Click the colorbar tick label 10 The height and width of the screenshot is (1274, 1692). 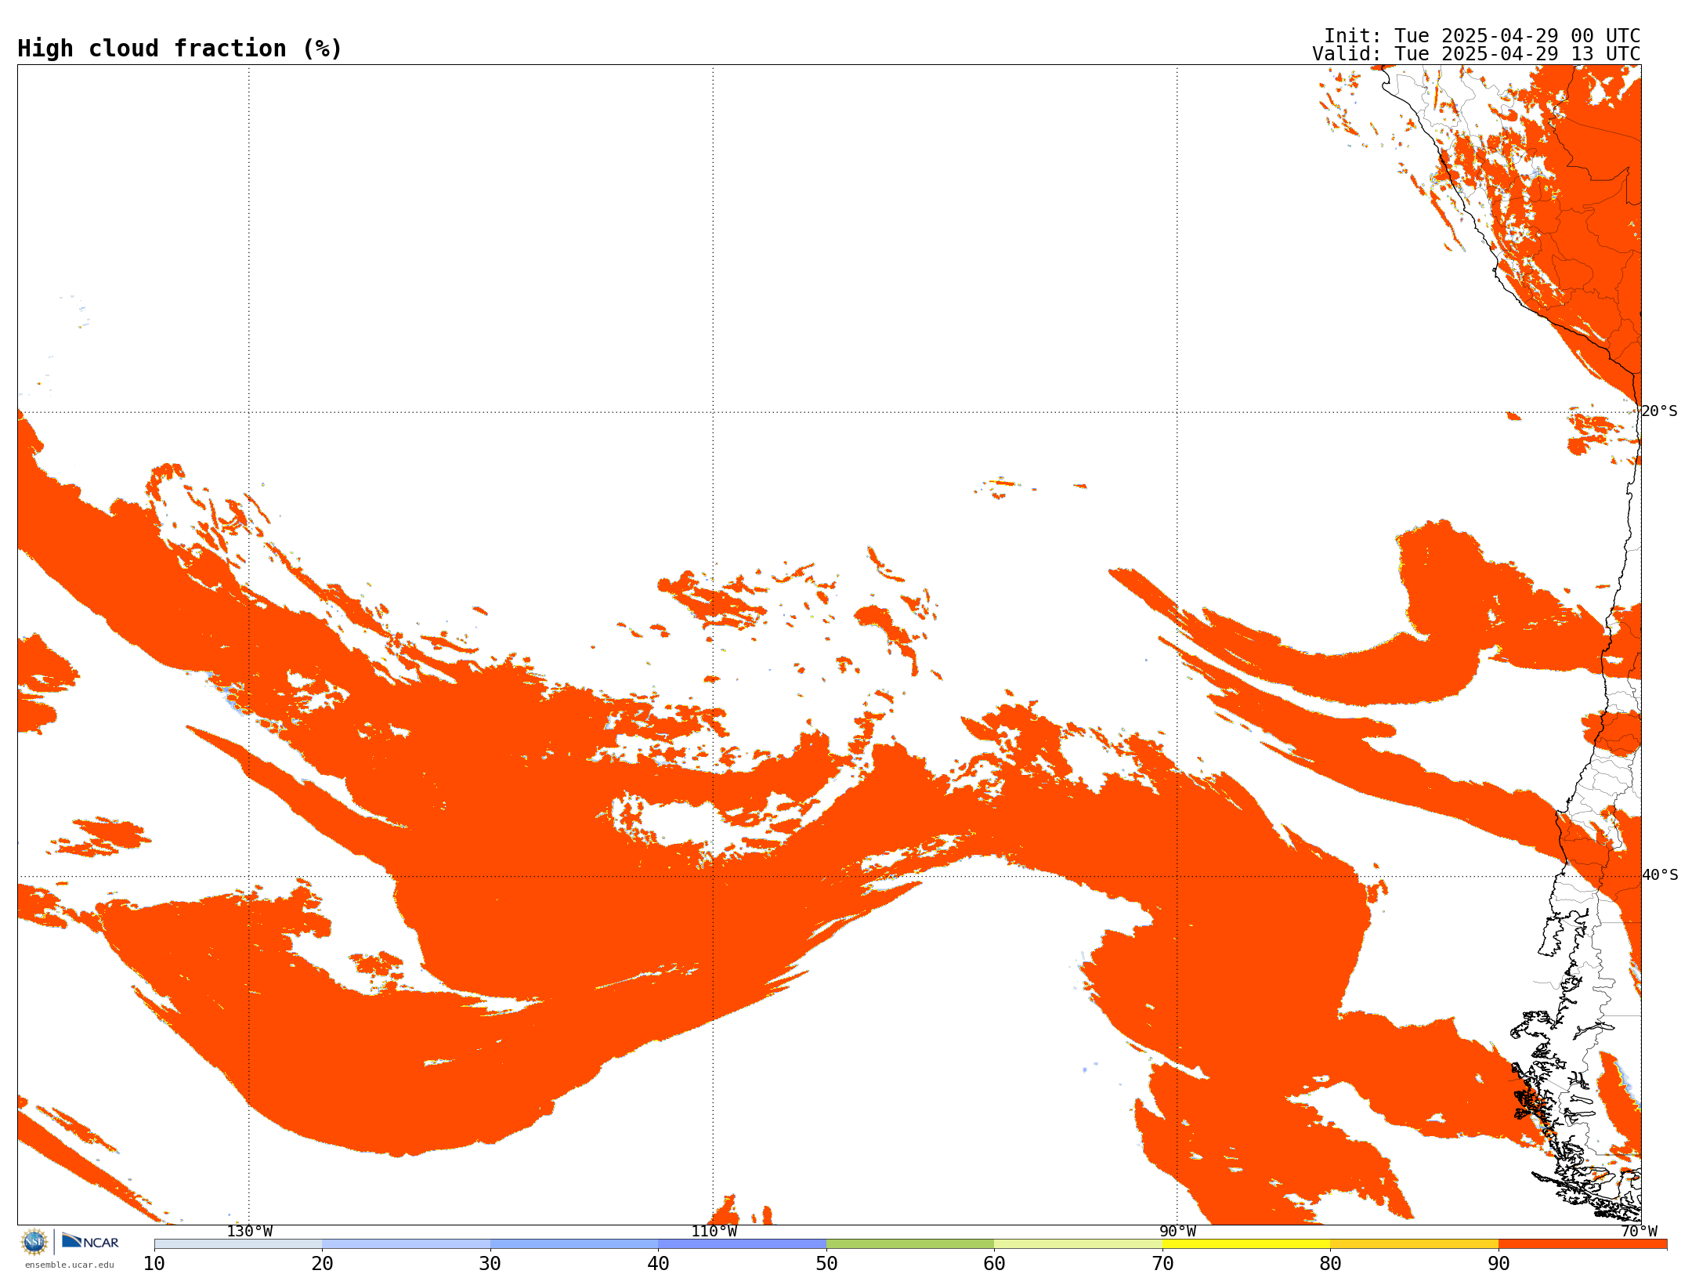154,1263
